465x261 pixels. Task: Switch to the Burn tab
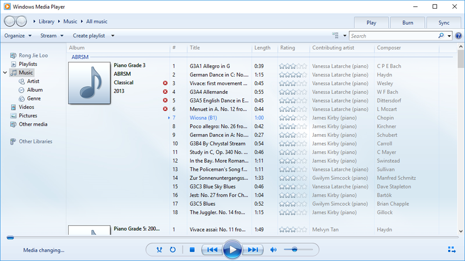(408, 23)
